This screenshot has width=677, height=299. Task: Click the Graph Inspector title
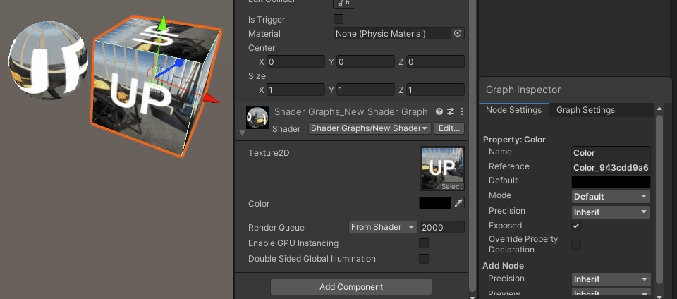click(523, 90)
